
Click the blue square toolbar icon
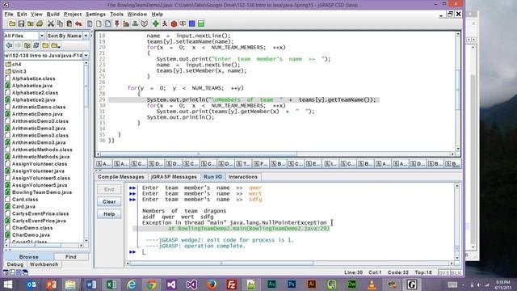pos(192,23)
